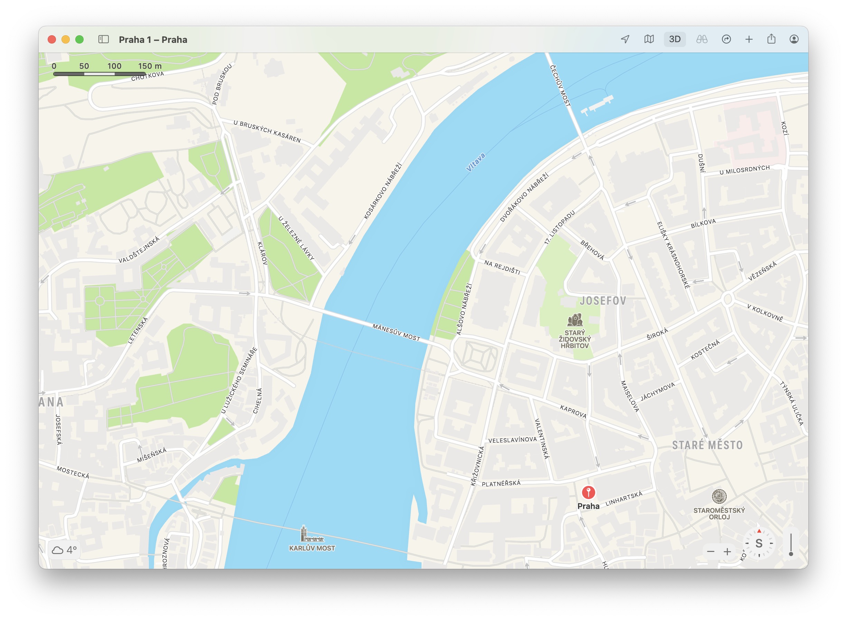847x620 pixels.
Task: Open the user account icon
Action: click(794, 39)
